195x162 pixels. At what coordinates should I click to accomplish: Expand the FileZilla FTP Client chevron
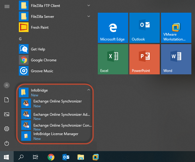[89, 5]
